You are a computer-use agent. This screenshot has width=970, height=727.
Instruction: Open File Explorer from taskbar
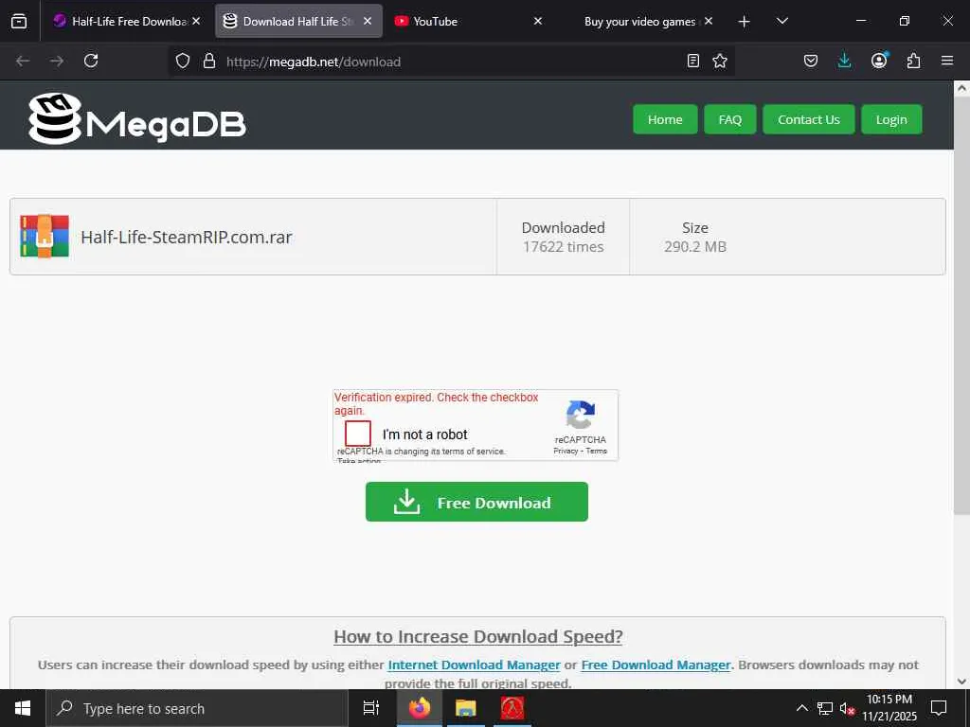(466, 708)
